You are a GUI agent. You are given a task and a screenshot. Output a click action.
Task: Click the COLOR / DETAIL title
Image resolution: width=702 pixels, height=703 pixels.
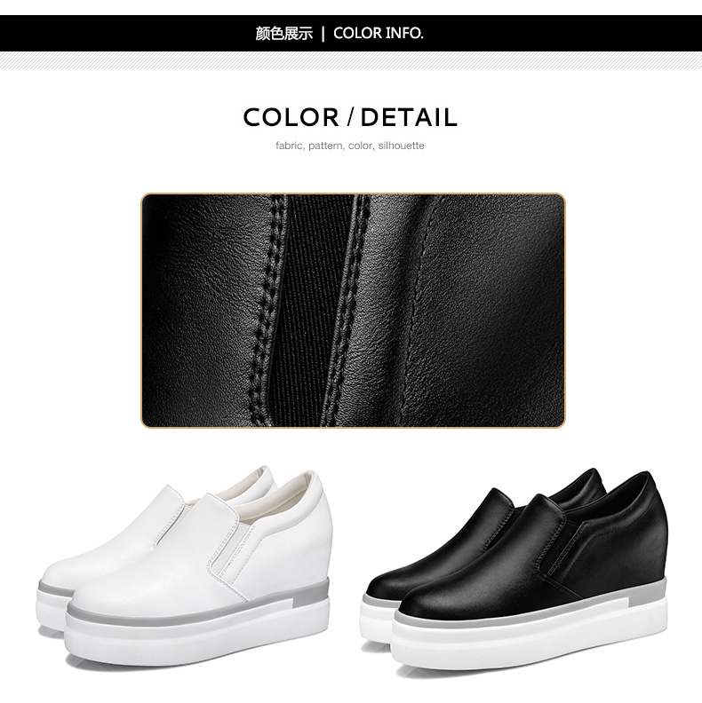click(350, 117)
